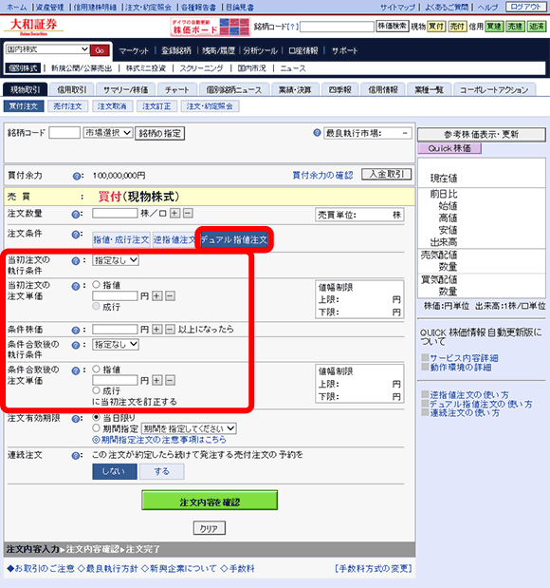Choose する for 連続注文 toggle
550x588 pixels.
click(x=162, y=471)
